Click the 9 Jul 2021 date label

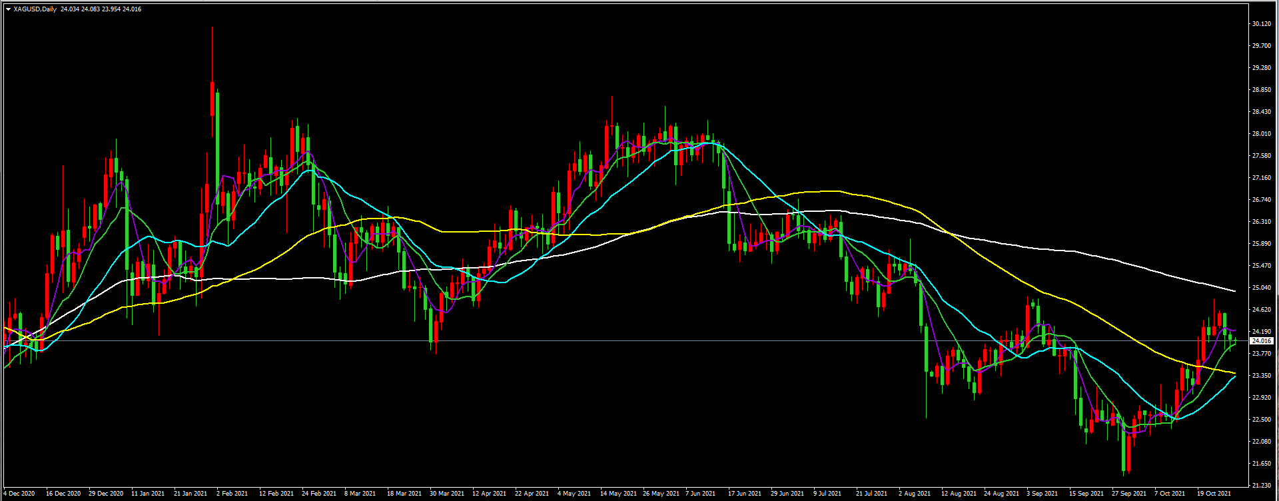828,494
